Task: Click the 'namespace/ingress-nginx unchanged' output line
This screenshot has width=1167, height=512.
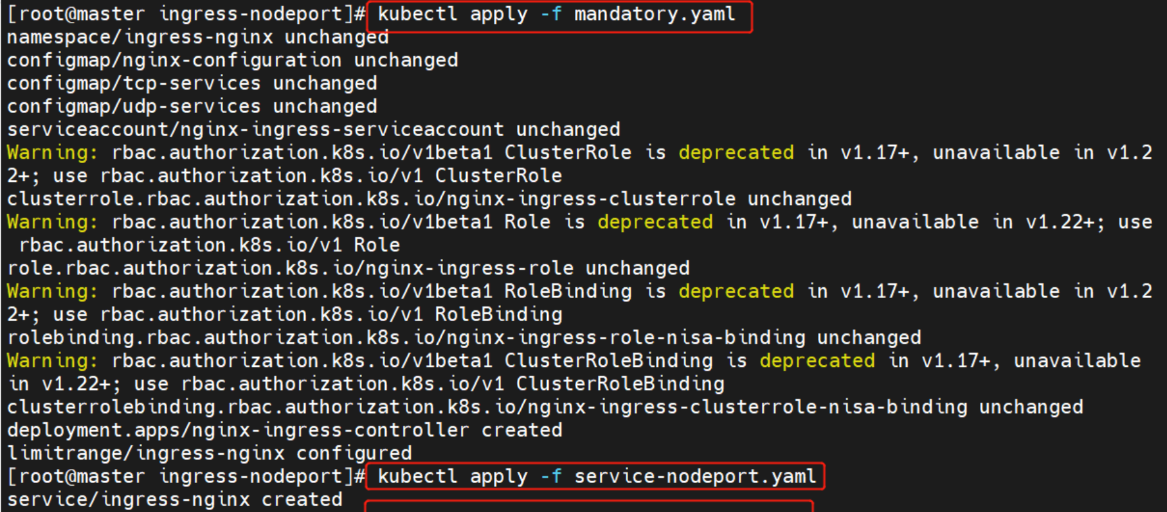Action: [x=197, y=37]
